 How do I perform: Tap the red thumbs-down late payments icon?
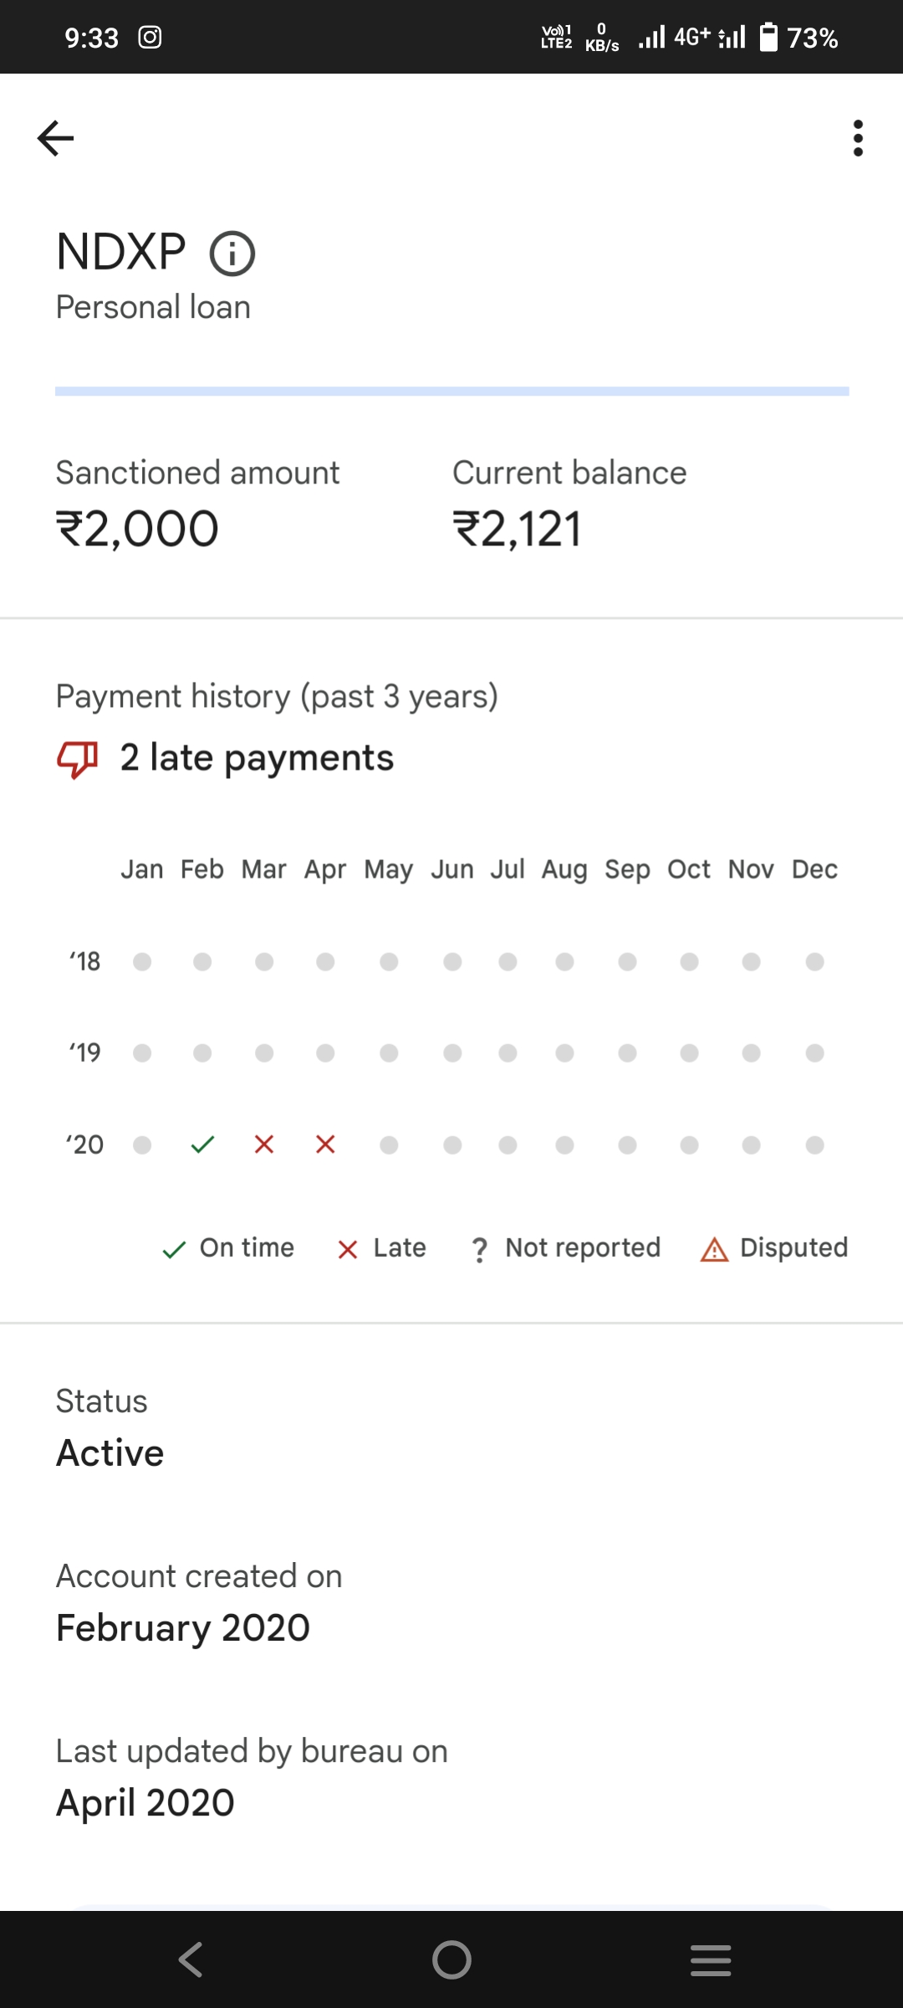point(78,759)
